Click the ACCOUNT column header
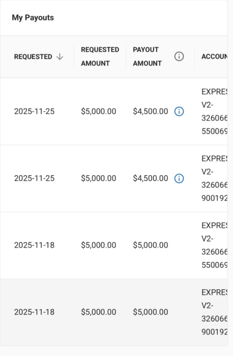 click(214, 57)
